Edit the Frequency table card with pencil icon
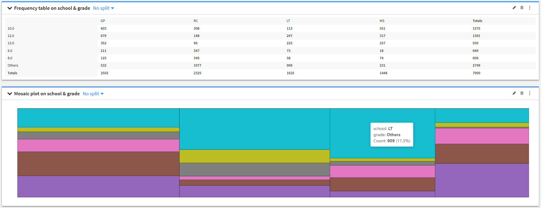The width and height of the screenshot is (541, 208). click(x=514, y=8)
